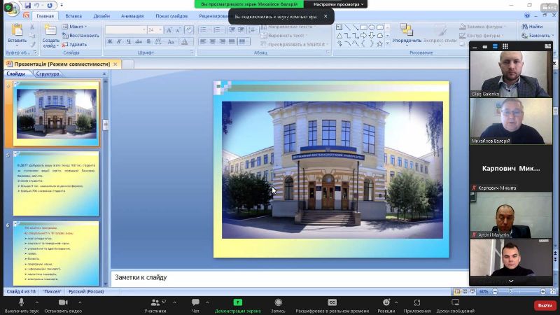The width and height of the screenshot is (560, 315).
Task: Stop video using the camera icon
Action: click(63, 302)
